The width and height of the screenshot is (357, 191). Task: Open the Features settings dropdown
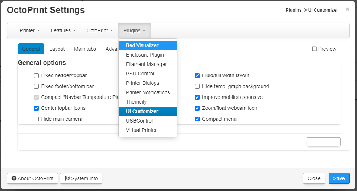(63, 30)
